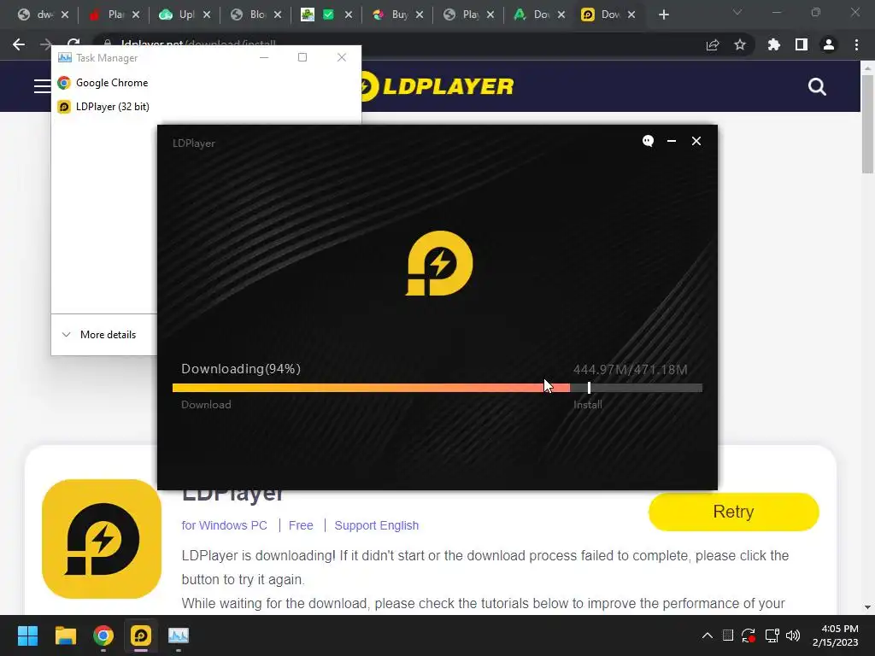Close the Task Manager window
The width and height of the screenshot is (875, 656).
click(x=342, y=57)
